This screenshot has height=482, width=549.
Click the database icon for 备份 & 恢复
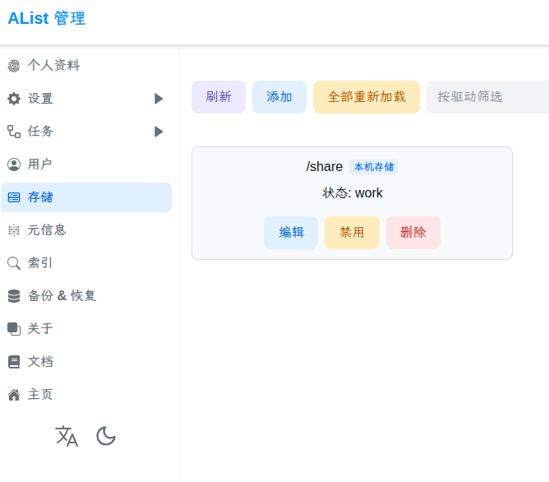coord(14,296)
